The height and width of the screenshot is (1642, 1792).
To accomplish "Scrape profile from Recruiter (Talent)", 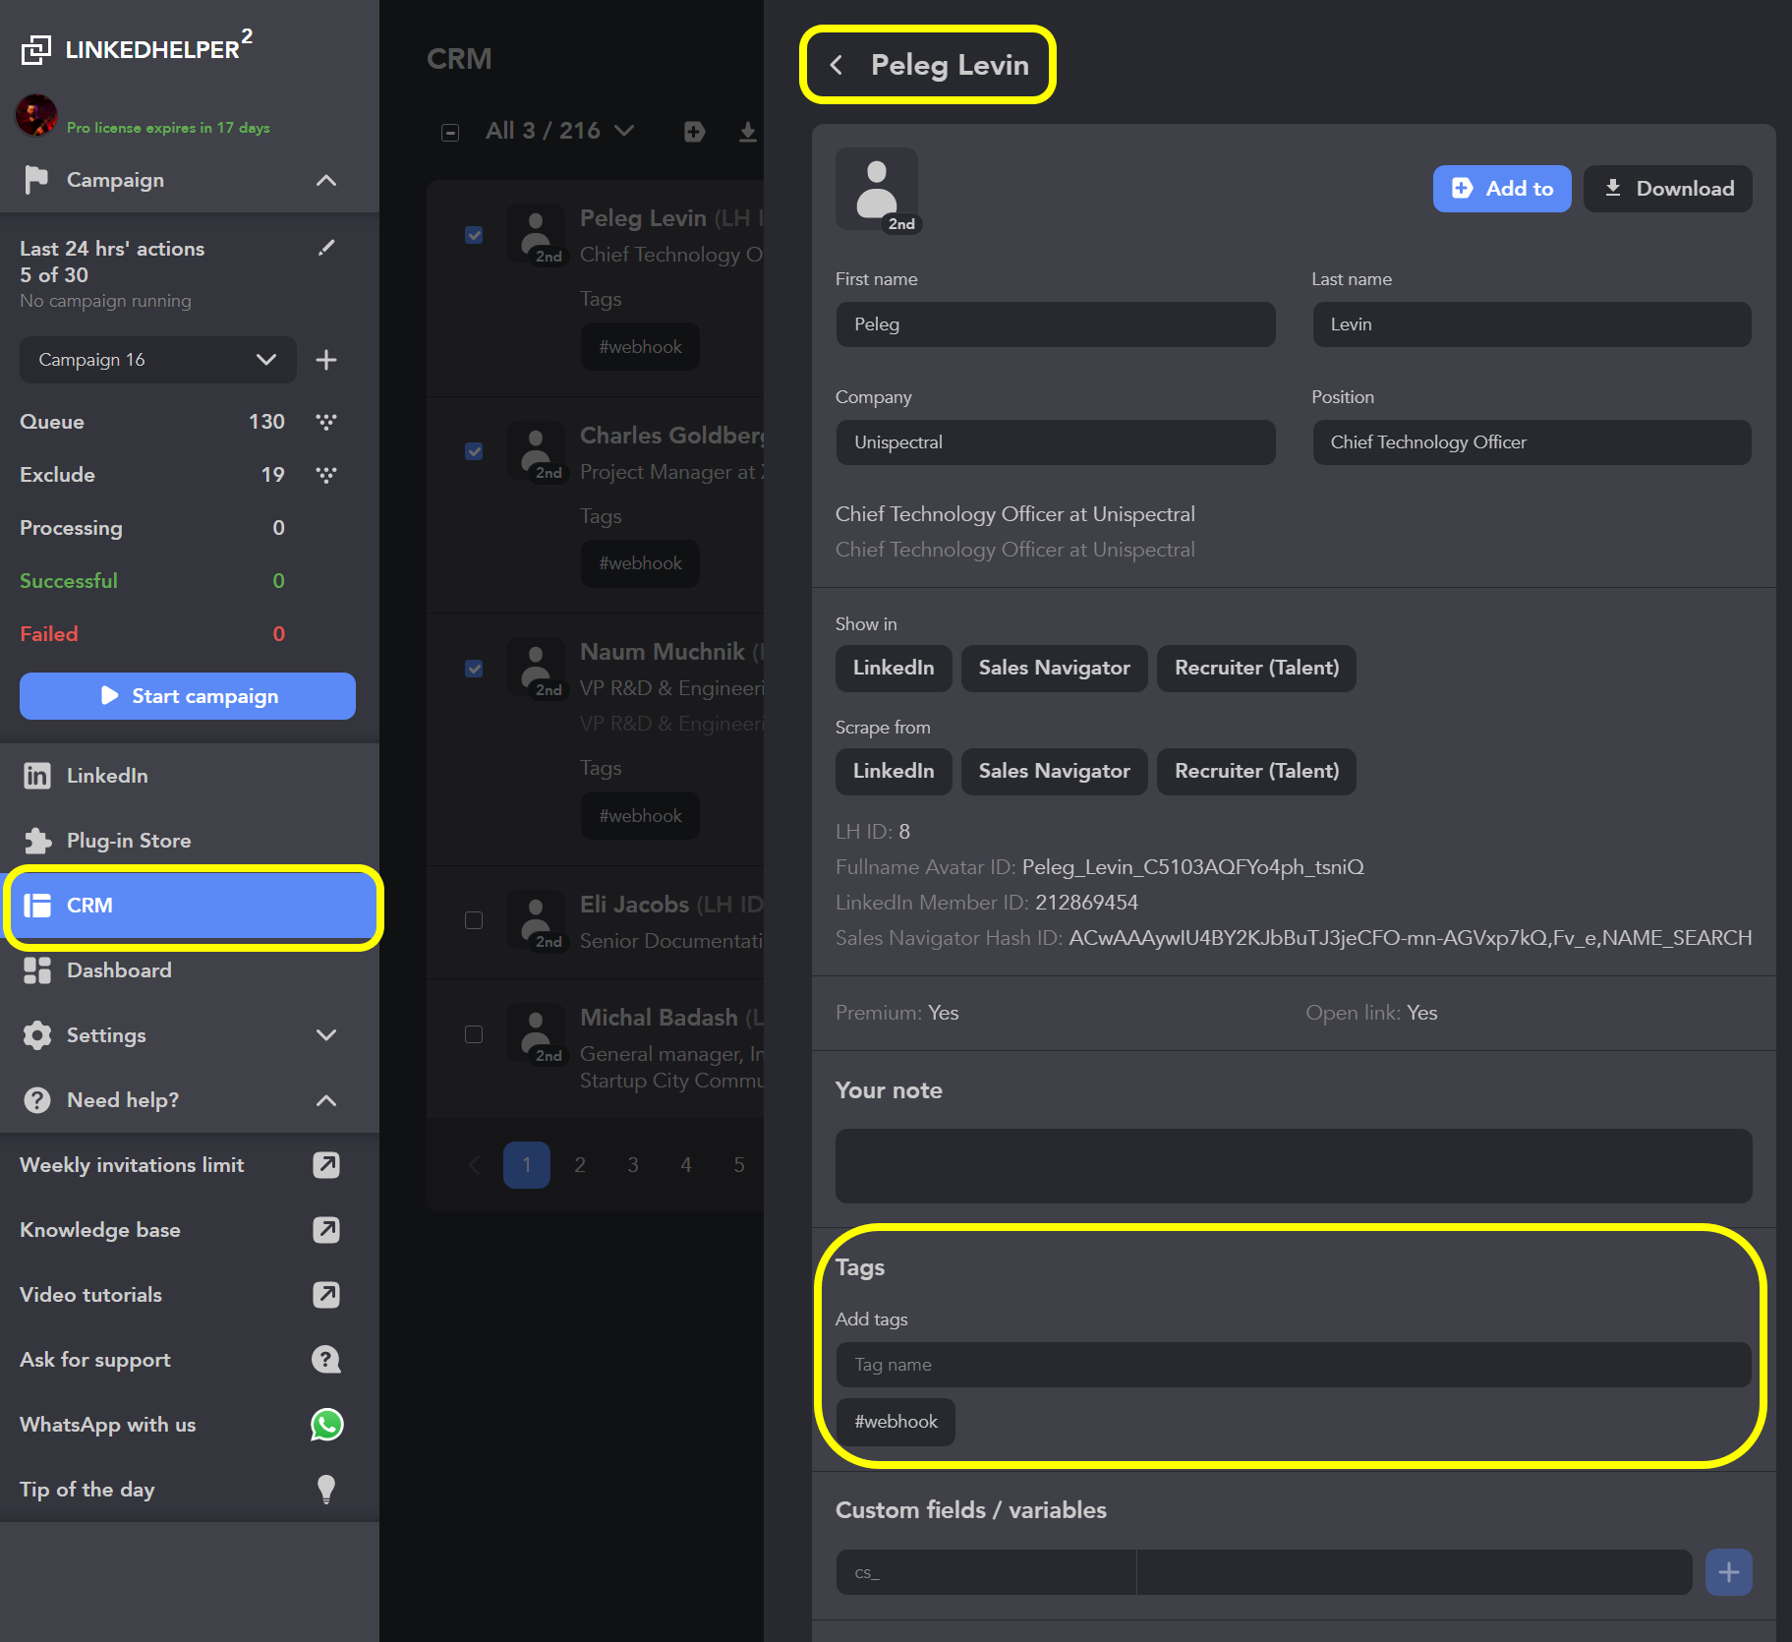I will [x=1256, y=772].
